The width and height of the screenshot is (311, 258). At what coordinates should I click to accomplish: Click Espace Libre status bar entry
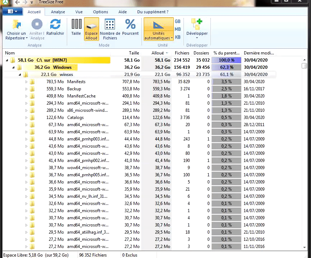tap(36, 255)
